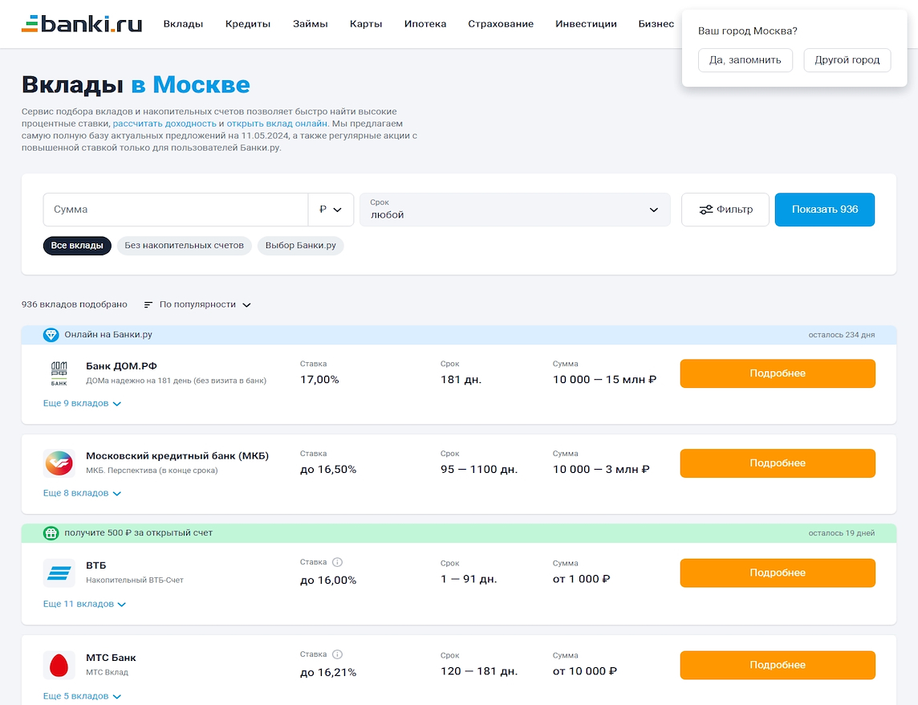Screen dimensions: 918x705
Task: Click the ДОМа надежно на 181 день text
Action: click(177, 381)
